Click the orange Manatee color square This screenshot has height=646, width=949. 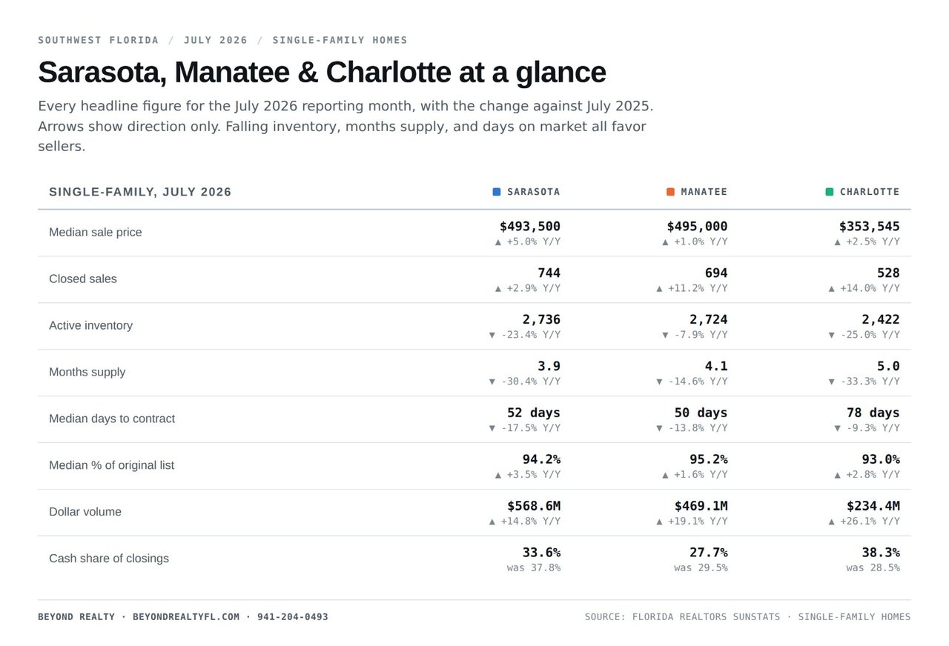coord(670,192)
